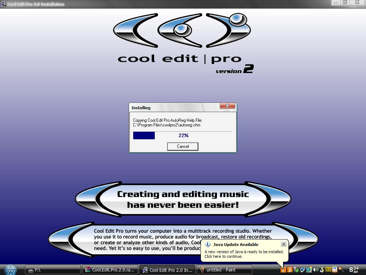Click Safely Remove Hardware tray icon
The width and height of the screenshot is (366, 275).
pyautogui.click(x=296, y=270)
